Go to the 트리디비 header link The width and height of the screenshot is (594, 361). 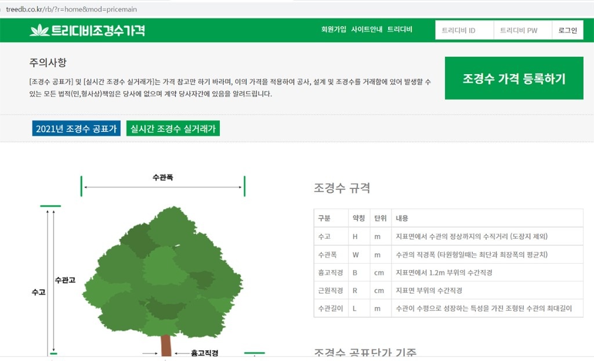point(400,30)
